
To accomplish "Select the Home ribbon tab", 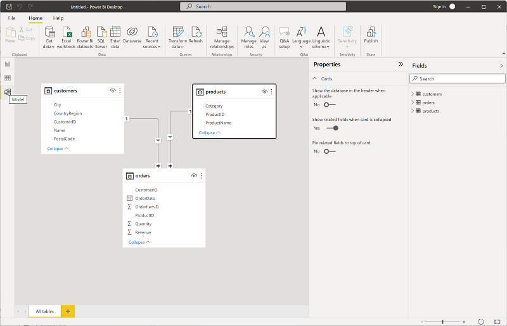I will [35, 18].
